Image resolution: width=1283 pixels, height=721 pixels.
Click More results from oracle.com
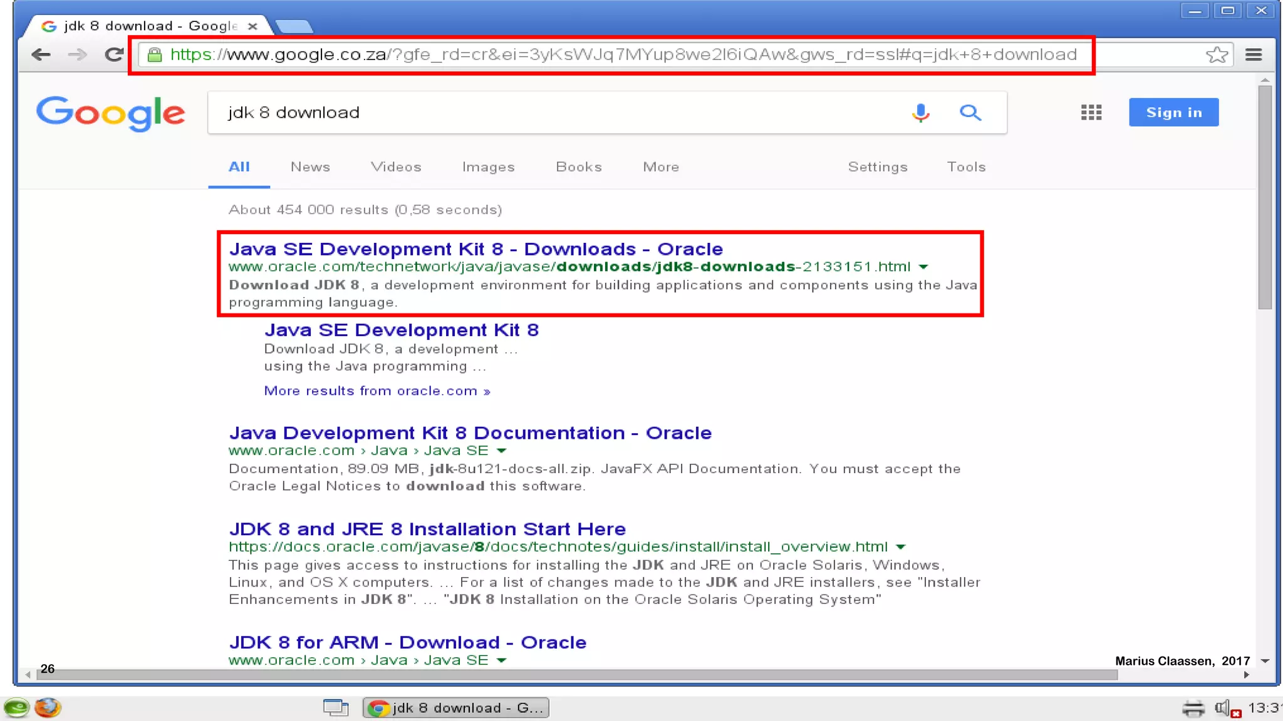[377, 391]
